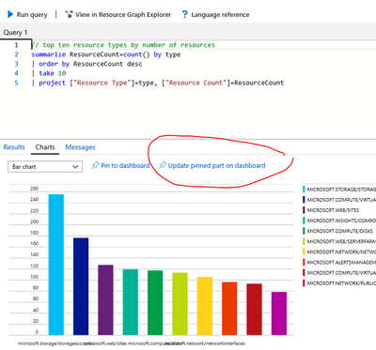The height and width of the screenshot is (350, 376).
Task: Click the Update pinned part pin icon
Action: (x=162, y=165)
